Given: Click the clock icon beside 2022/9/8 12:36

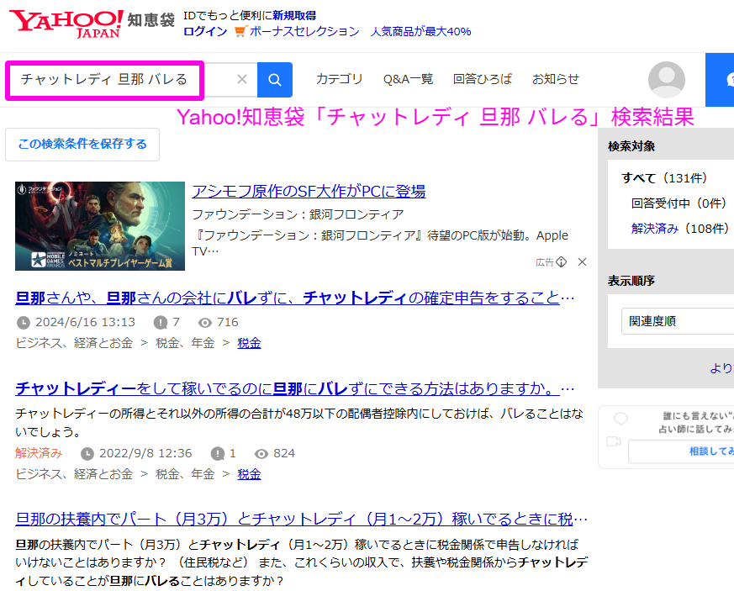Looking at the screenshot, I should point(87,453).
